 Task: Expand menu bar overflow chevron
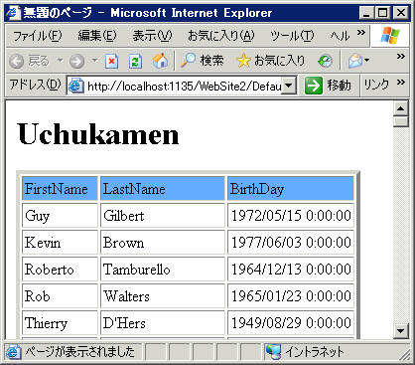(361, 33)
